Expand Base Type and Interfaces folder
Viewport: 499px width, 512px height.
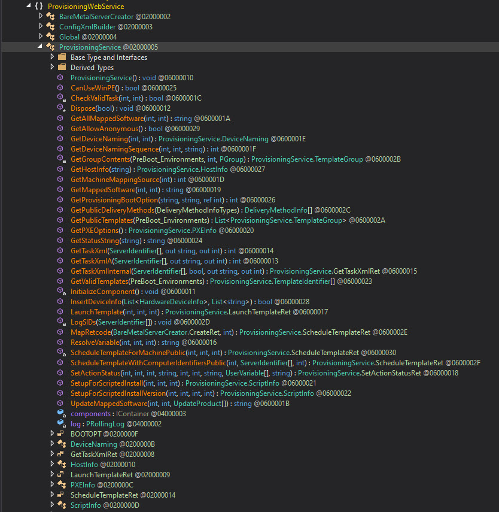coord(52,56)
